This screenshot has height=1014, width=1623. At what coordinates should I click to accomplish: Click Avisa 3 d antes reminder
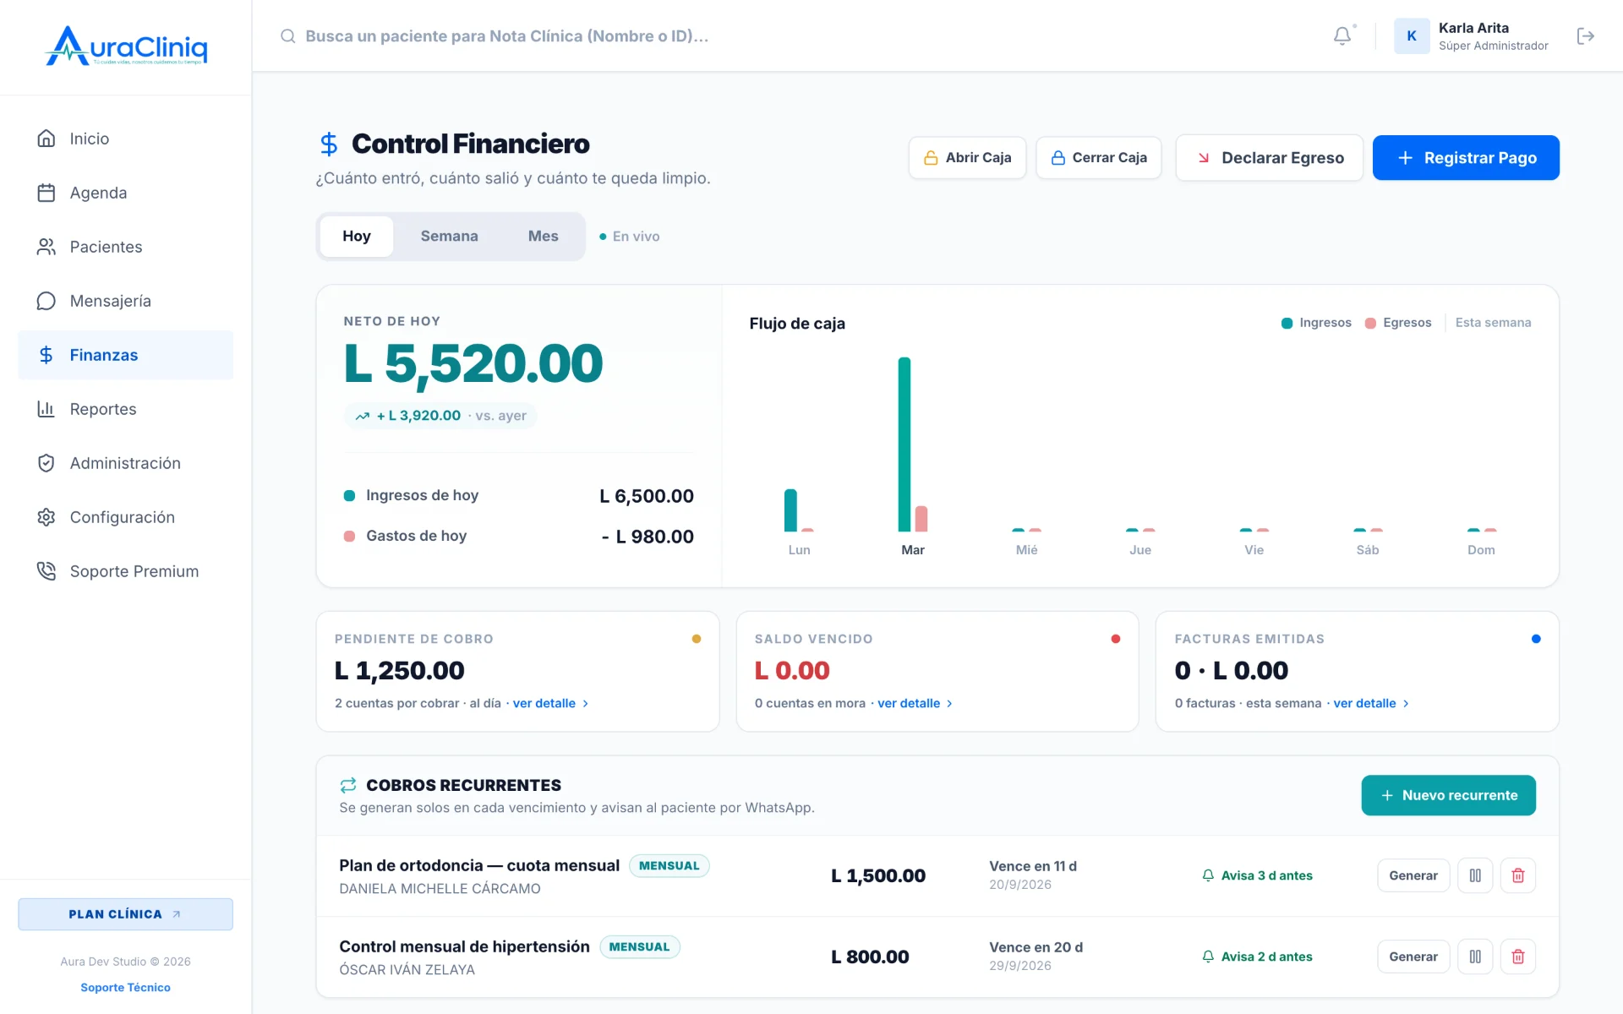[x=1257, y=875]
